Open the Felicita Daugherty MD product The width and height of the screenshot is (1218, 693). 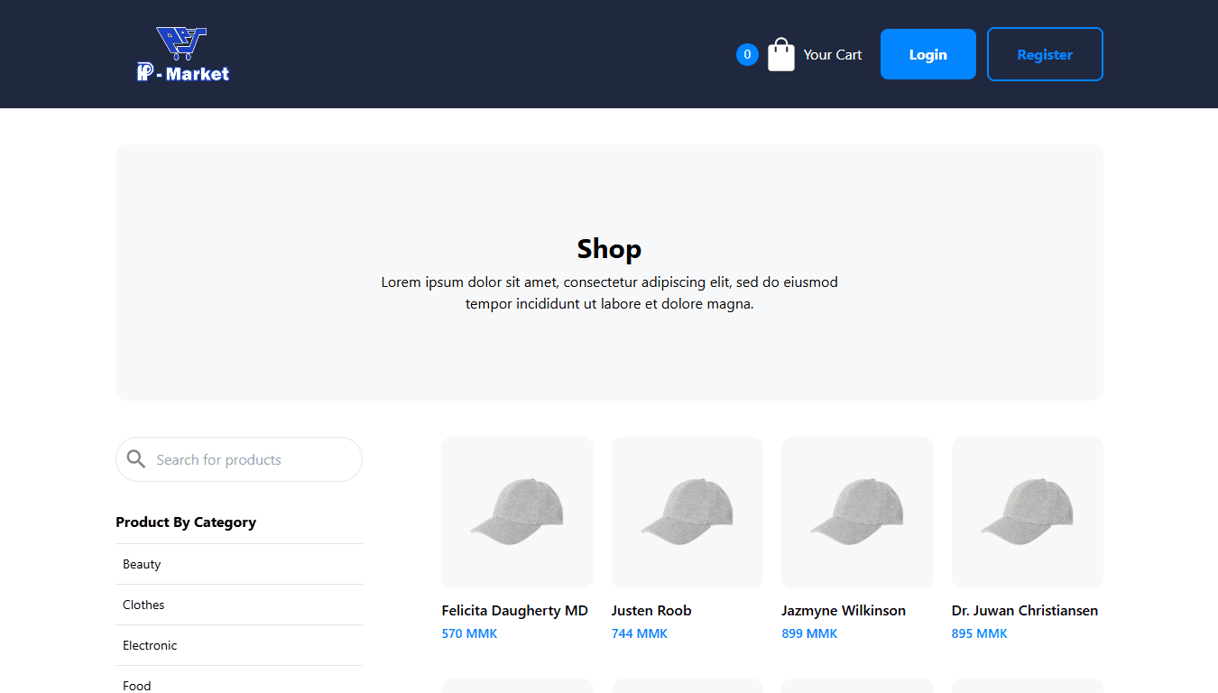[514, 610]
